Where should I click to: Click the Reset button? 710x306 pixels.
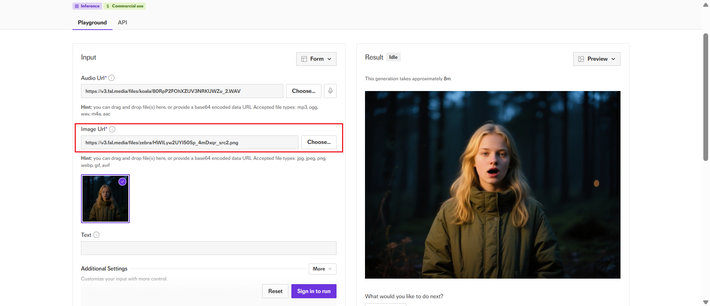point(275,291)
